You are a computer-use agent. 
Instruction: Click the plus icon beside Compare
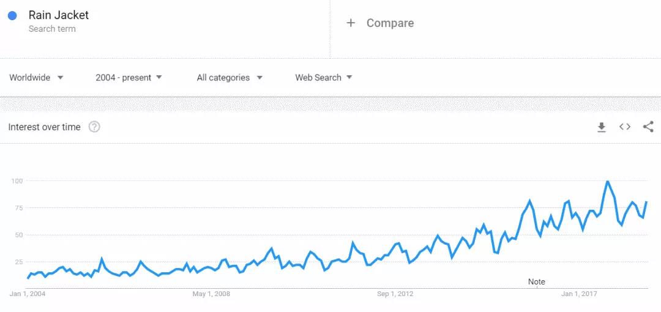[x=351, y=23]
